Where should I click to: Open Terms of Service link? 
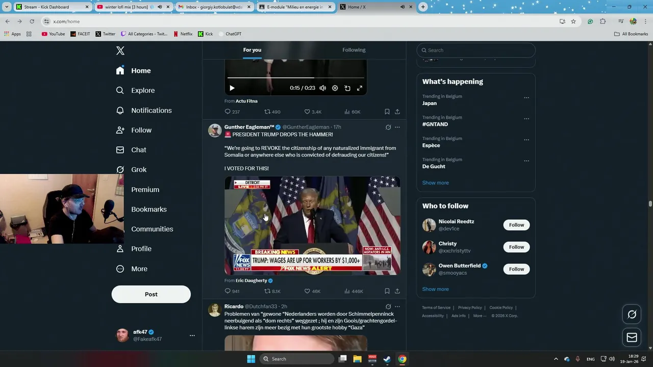436,307
